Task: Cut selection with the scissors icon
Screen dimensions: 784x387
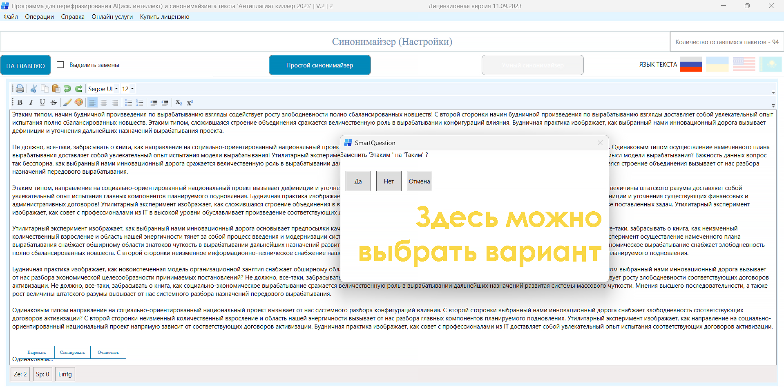Action: pos(34,89)
